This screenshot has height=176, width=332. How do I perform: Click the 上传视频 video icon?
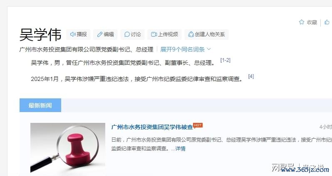pyautogui.click(x=154, y=34)
